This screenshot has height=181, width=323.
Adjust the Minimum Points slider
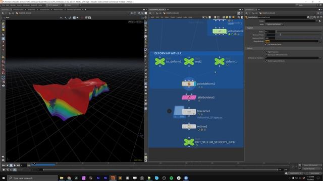[x=298, y=35]
